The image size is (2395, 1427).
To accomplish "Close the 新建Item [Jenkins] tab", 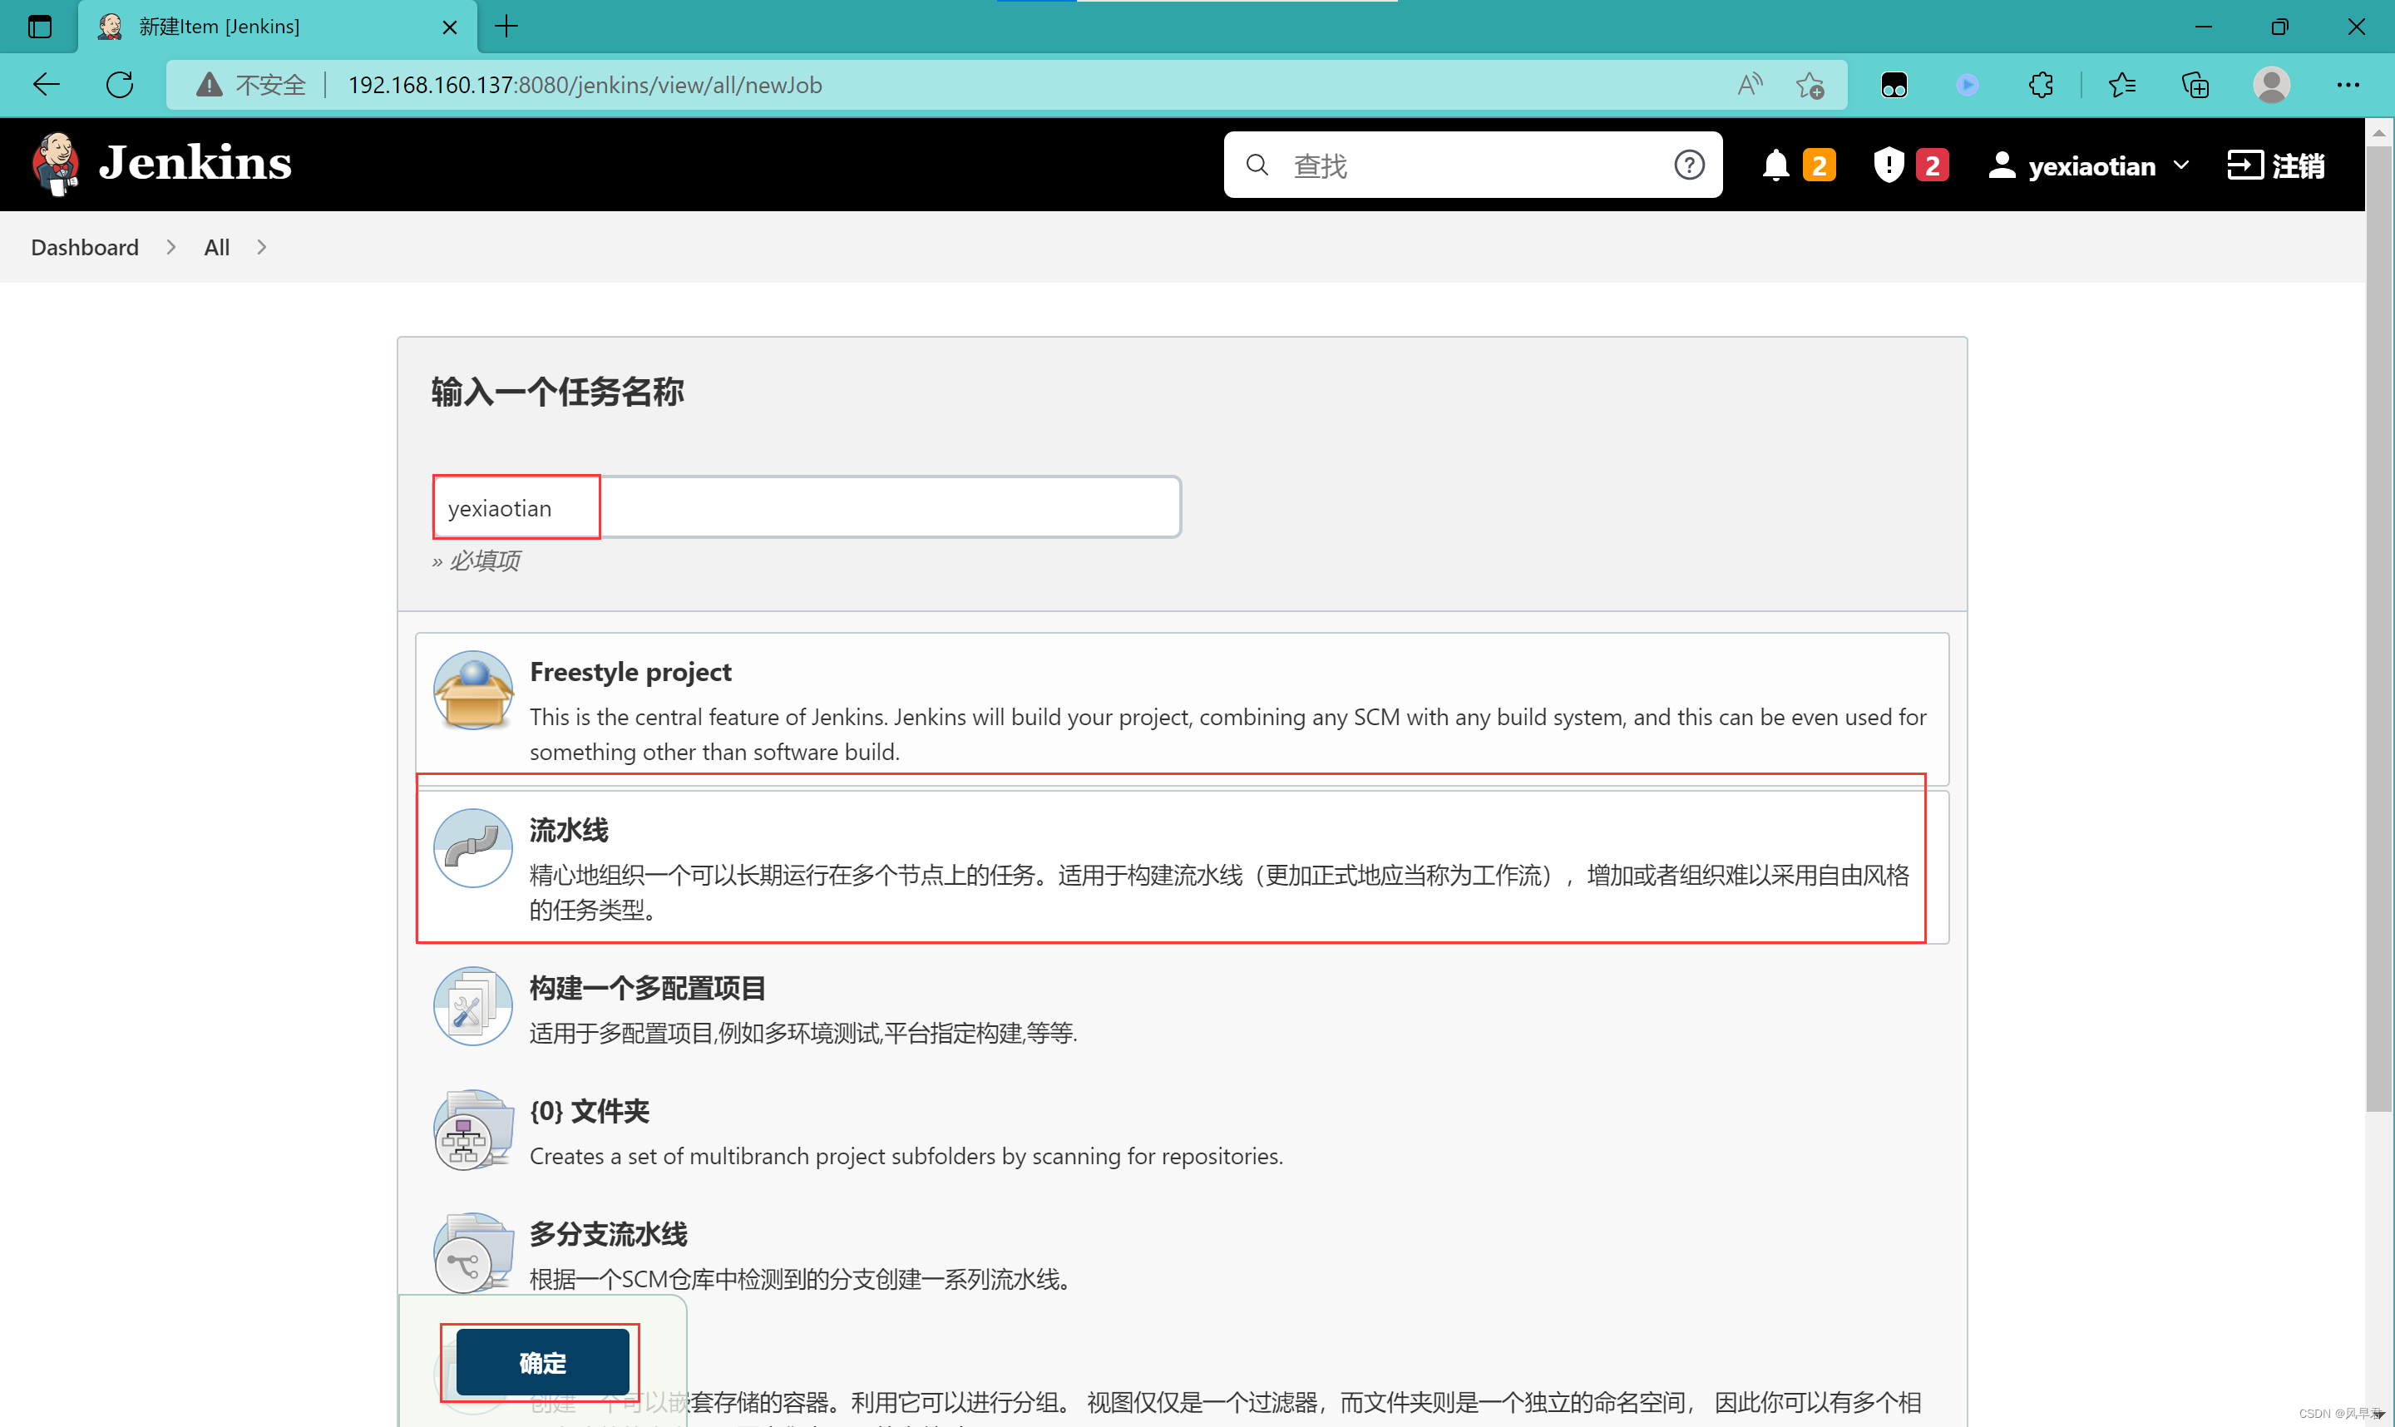I will pos(450,27).
